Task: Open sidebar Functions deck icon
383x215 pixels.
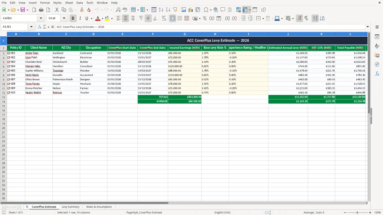Action: 377,74
